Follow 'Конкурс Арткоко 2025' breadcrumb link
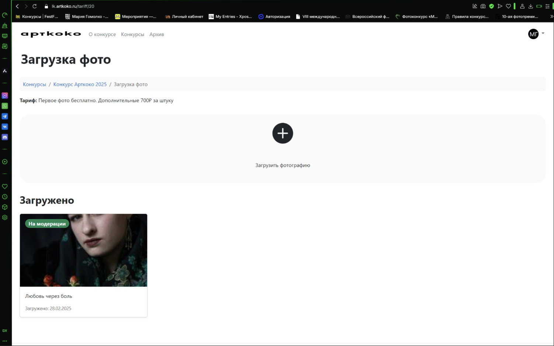 (80, 84)
